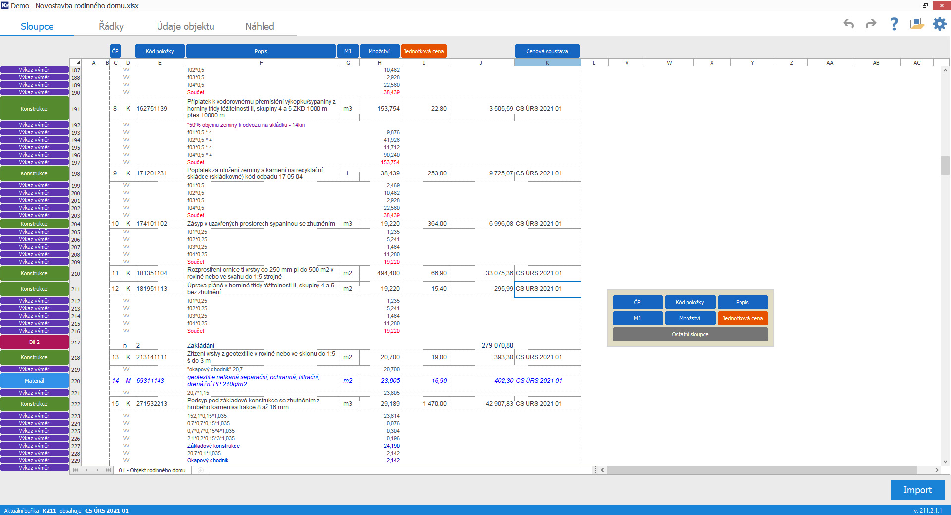
Task: Switch to the Řádky tab
Action: click(111, 26)
